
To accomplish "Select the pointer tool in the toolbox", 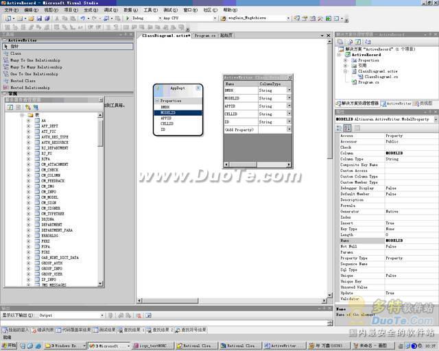I will coord(67,47).
